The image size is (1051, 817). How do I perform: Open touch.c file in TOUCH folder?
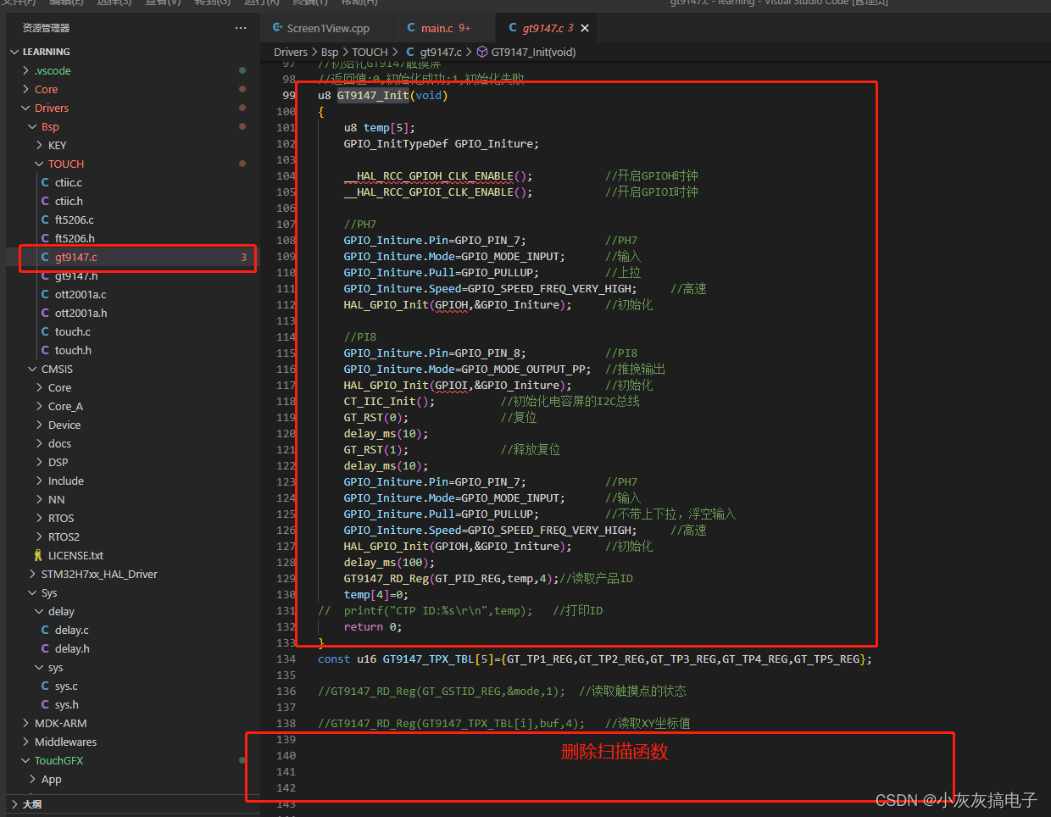click(x=72, y=331)
